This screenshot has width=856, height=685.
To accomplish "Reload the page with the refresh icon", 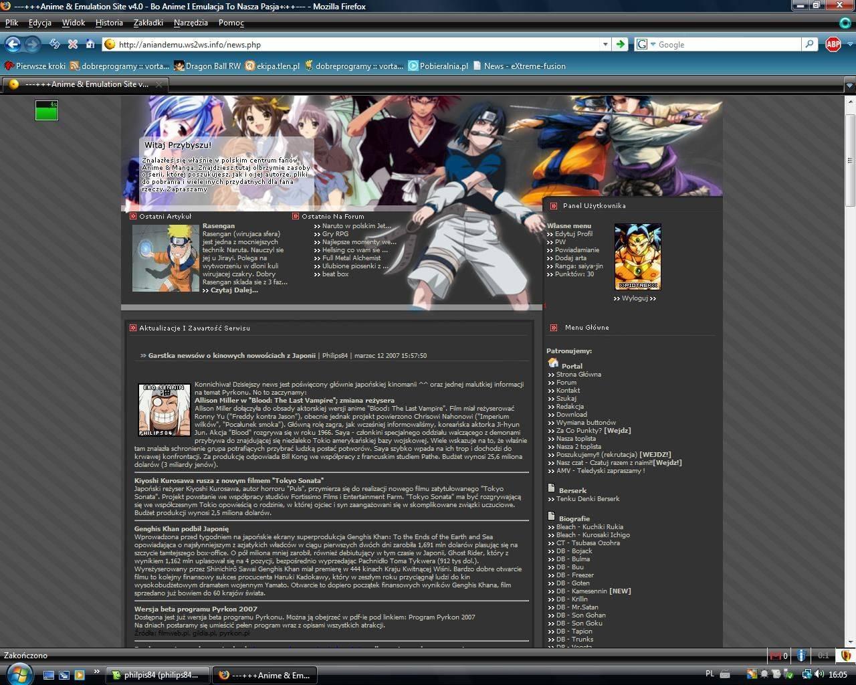I will (x=55, y=44).
